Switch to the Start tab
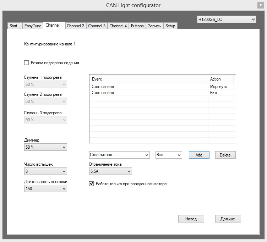 [x=13, y=26]
